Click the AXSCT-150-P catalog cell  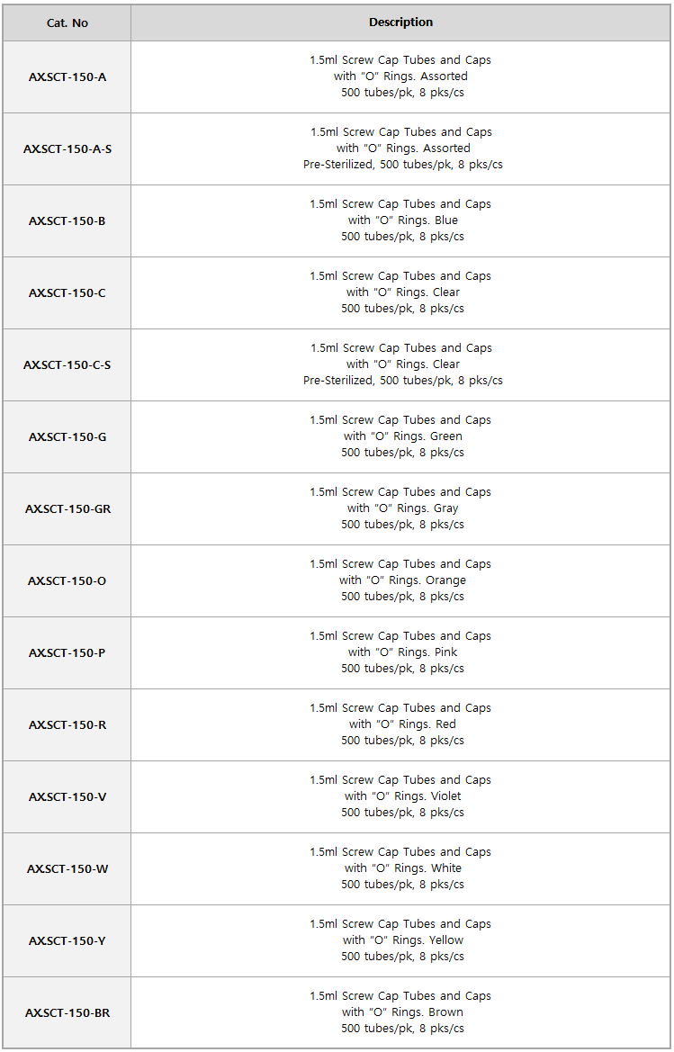point(67,652)
